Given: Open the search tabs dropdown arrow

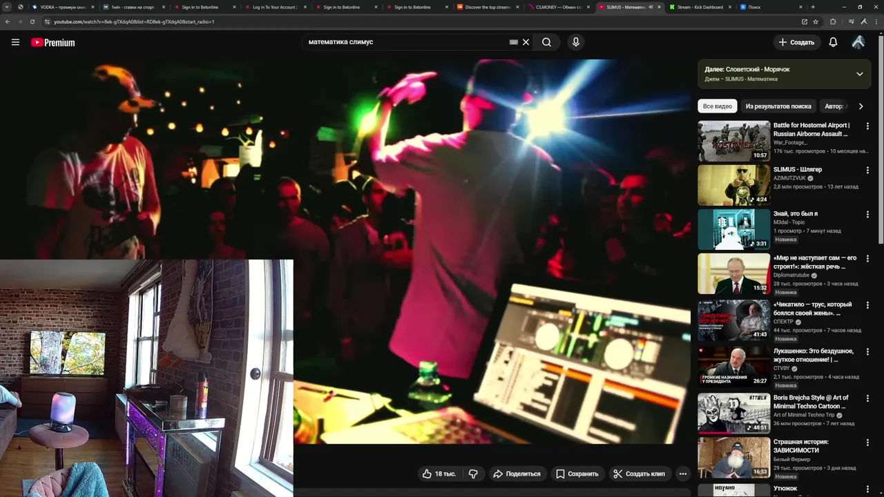Looking at the screenshot, I should 6,7.
